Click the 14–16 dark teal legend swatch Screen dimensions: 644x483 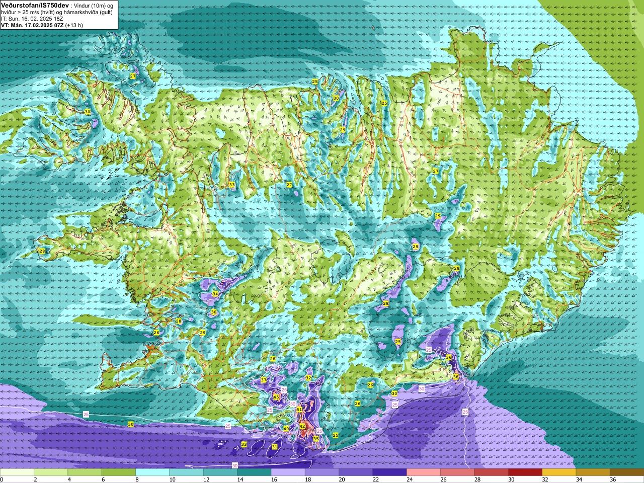click(254, 472)
